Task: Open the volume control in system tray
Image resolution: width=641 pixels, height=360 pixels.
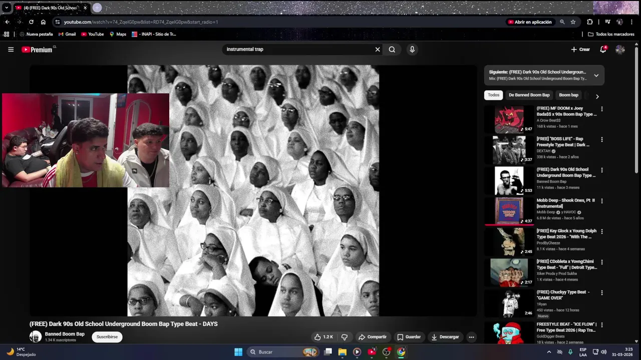Action: coord(603,352)
